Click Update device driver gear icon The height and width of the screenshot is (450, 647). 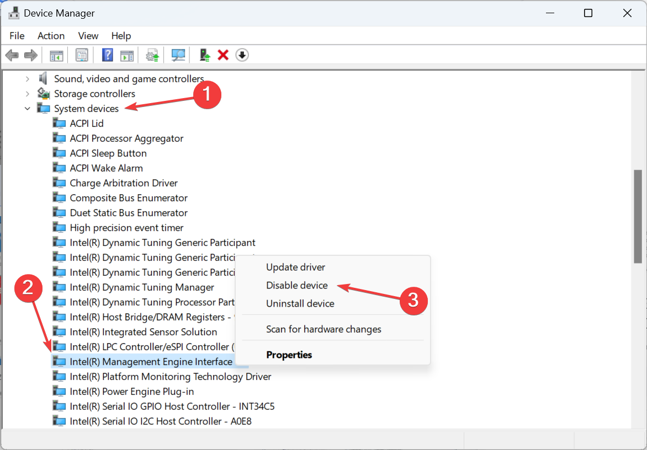coord(152,55)
